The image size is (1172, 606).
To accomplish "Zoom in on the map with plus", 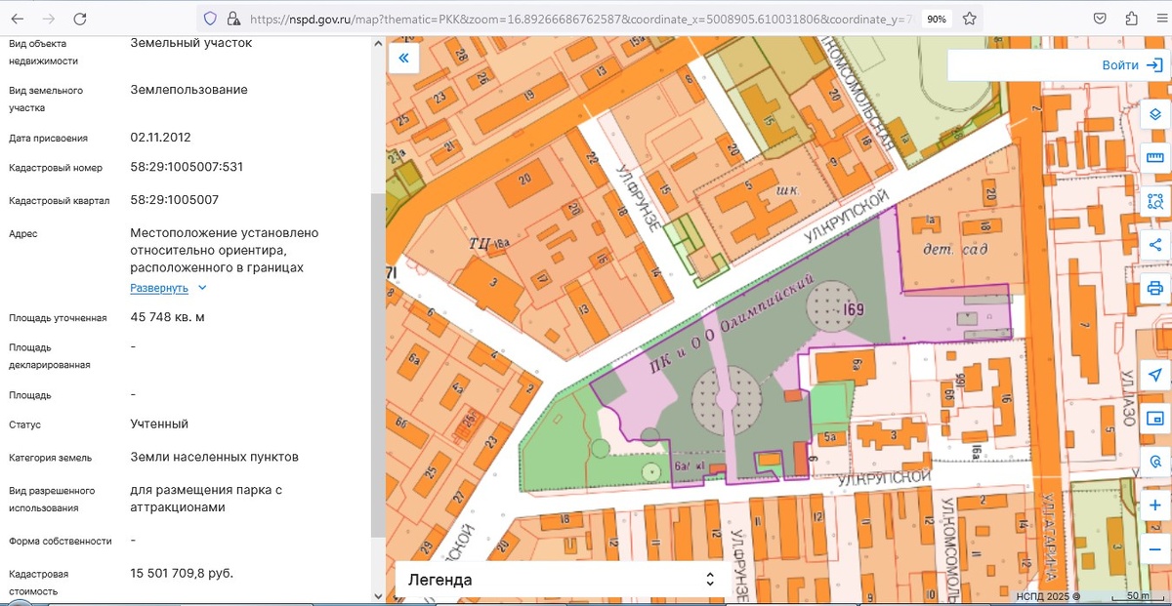I will (1154, 505).
